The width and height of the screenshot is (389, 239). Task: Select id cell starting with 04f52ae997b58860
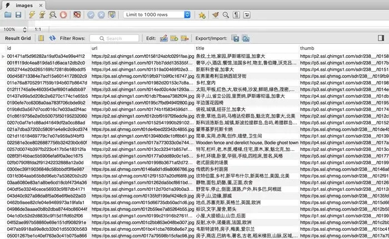pos(48,222)
